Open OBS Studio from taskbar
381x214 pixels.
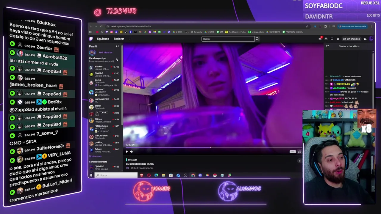(x=185, y=175)
